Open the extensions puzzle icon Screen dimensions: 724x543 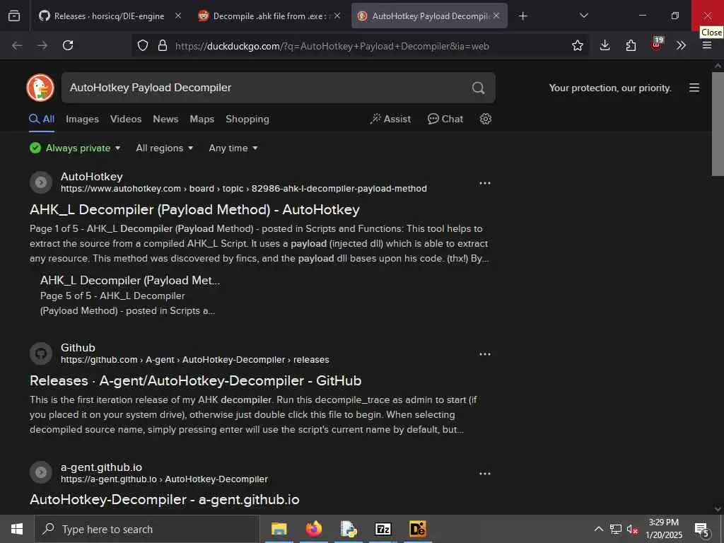point(631,45)
